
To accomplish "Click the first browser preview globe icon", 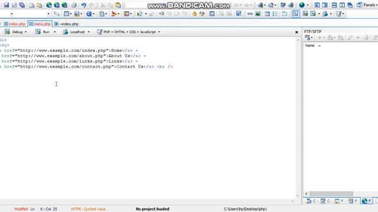I will (x=49, y=5).
